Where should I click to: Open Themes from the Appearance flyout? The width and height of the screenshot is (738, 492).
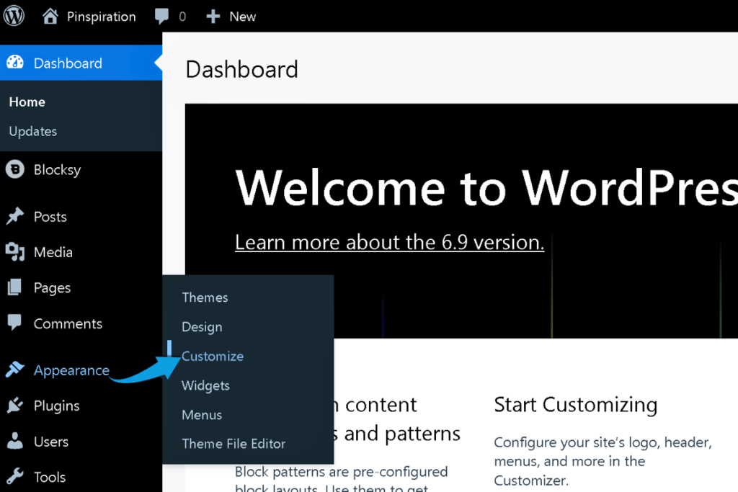[205, 297]
